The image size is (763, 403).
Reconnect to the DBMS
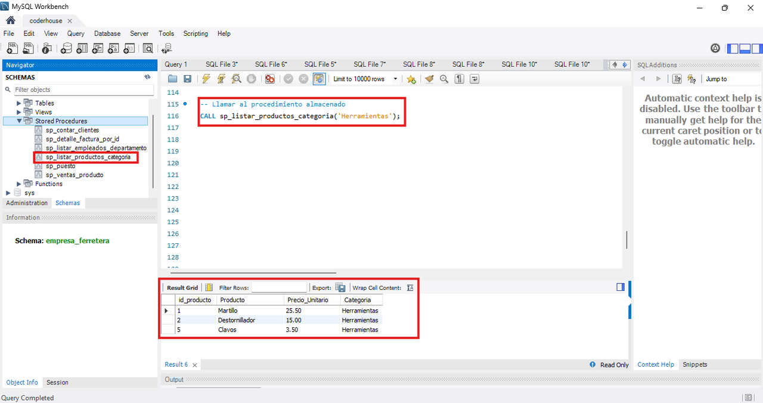[x=166, y=48]
